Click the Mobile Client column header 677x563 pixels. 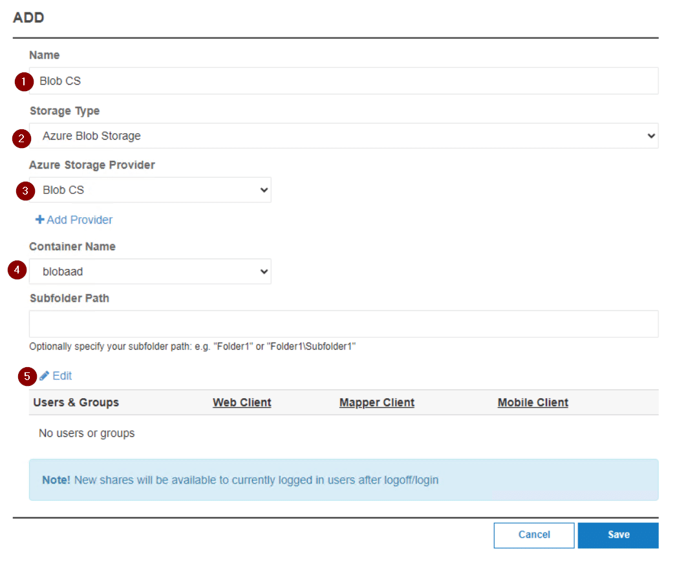point(532,402)
